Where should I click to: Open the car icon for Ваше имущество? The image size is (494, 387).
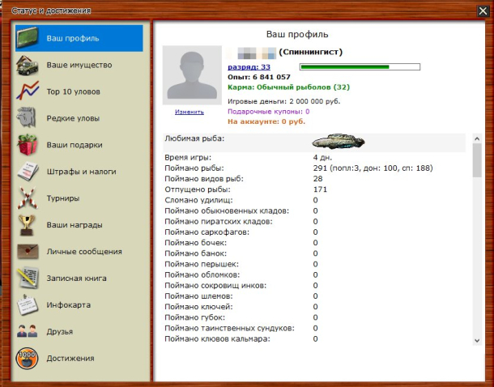(x=28, y=65)
